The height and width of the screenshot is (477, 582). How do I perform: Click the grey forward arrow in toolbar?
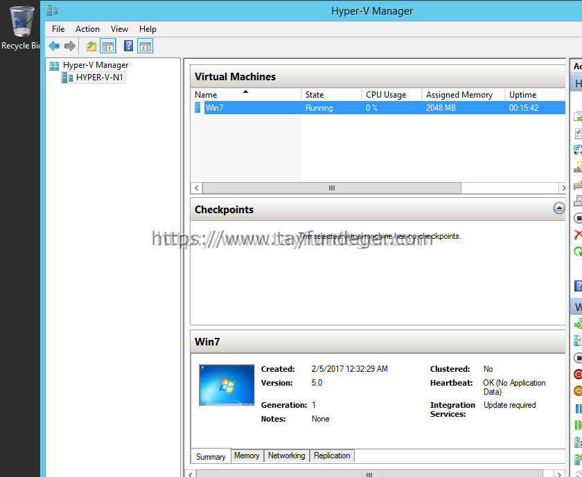coord(70,46)
